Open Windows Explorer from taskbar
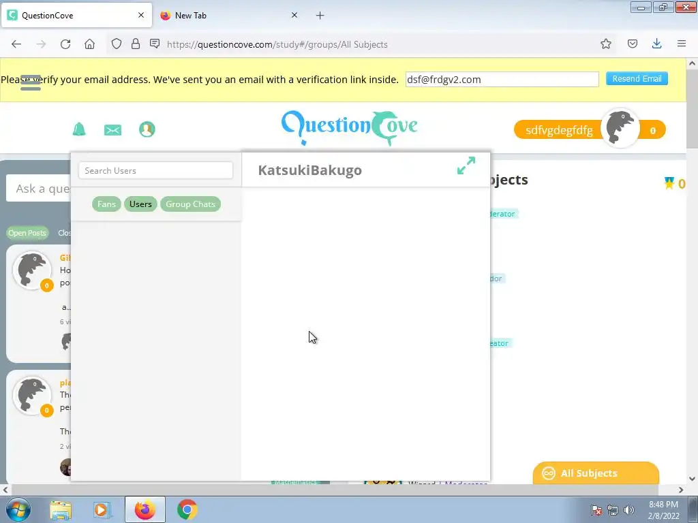This screenshot has width=698, height=523. 61,509
